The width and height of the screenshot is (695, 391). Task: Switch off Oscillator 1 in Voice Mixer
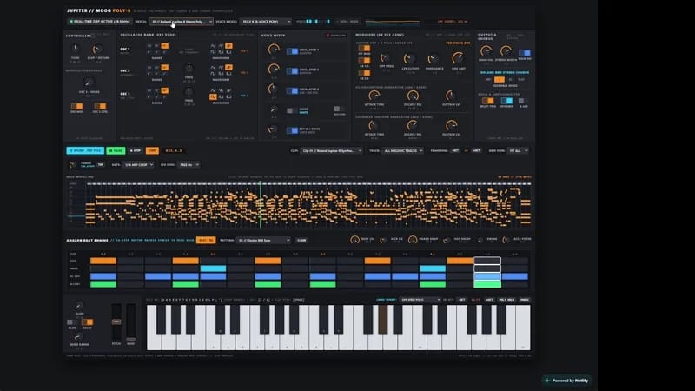pos(292,51)
